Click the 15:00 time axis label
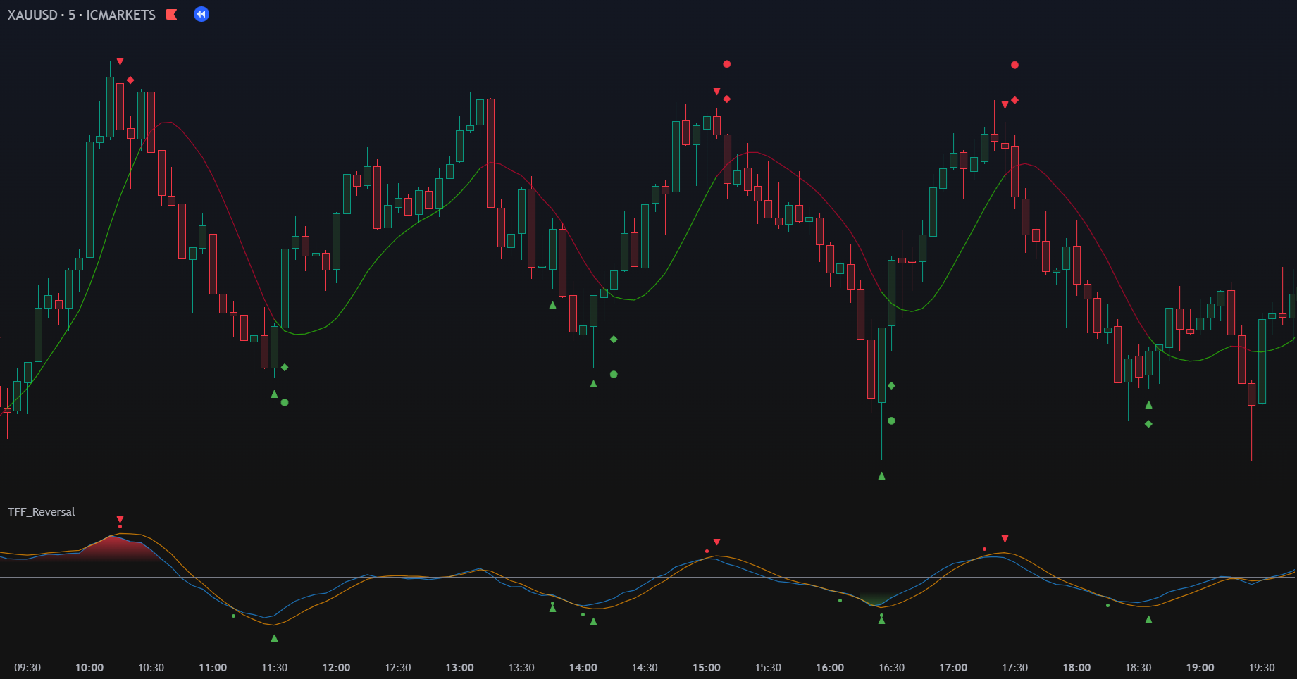 click(707, 668)
